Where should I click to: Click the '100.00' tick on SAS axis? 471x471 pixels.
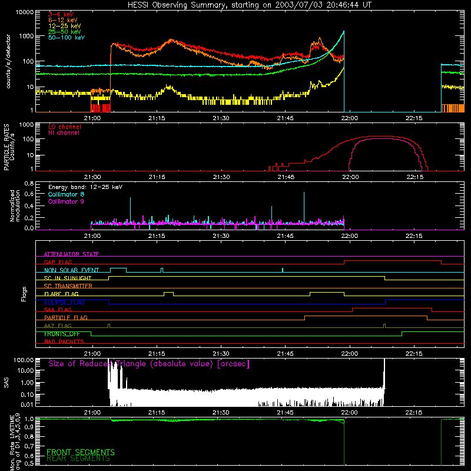24,360
